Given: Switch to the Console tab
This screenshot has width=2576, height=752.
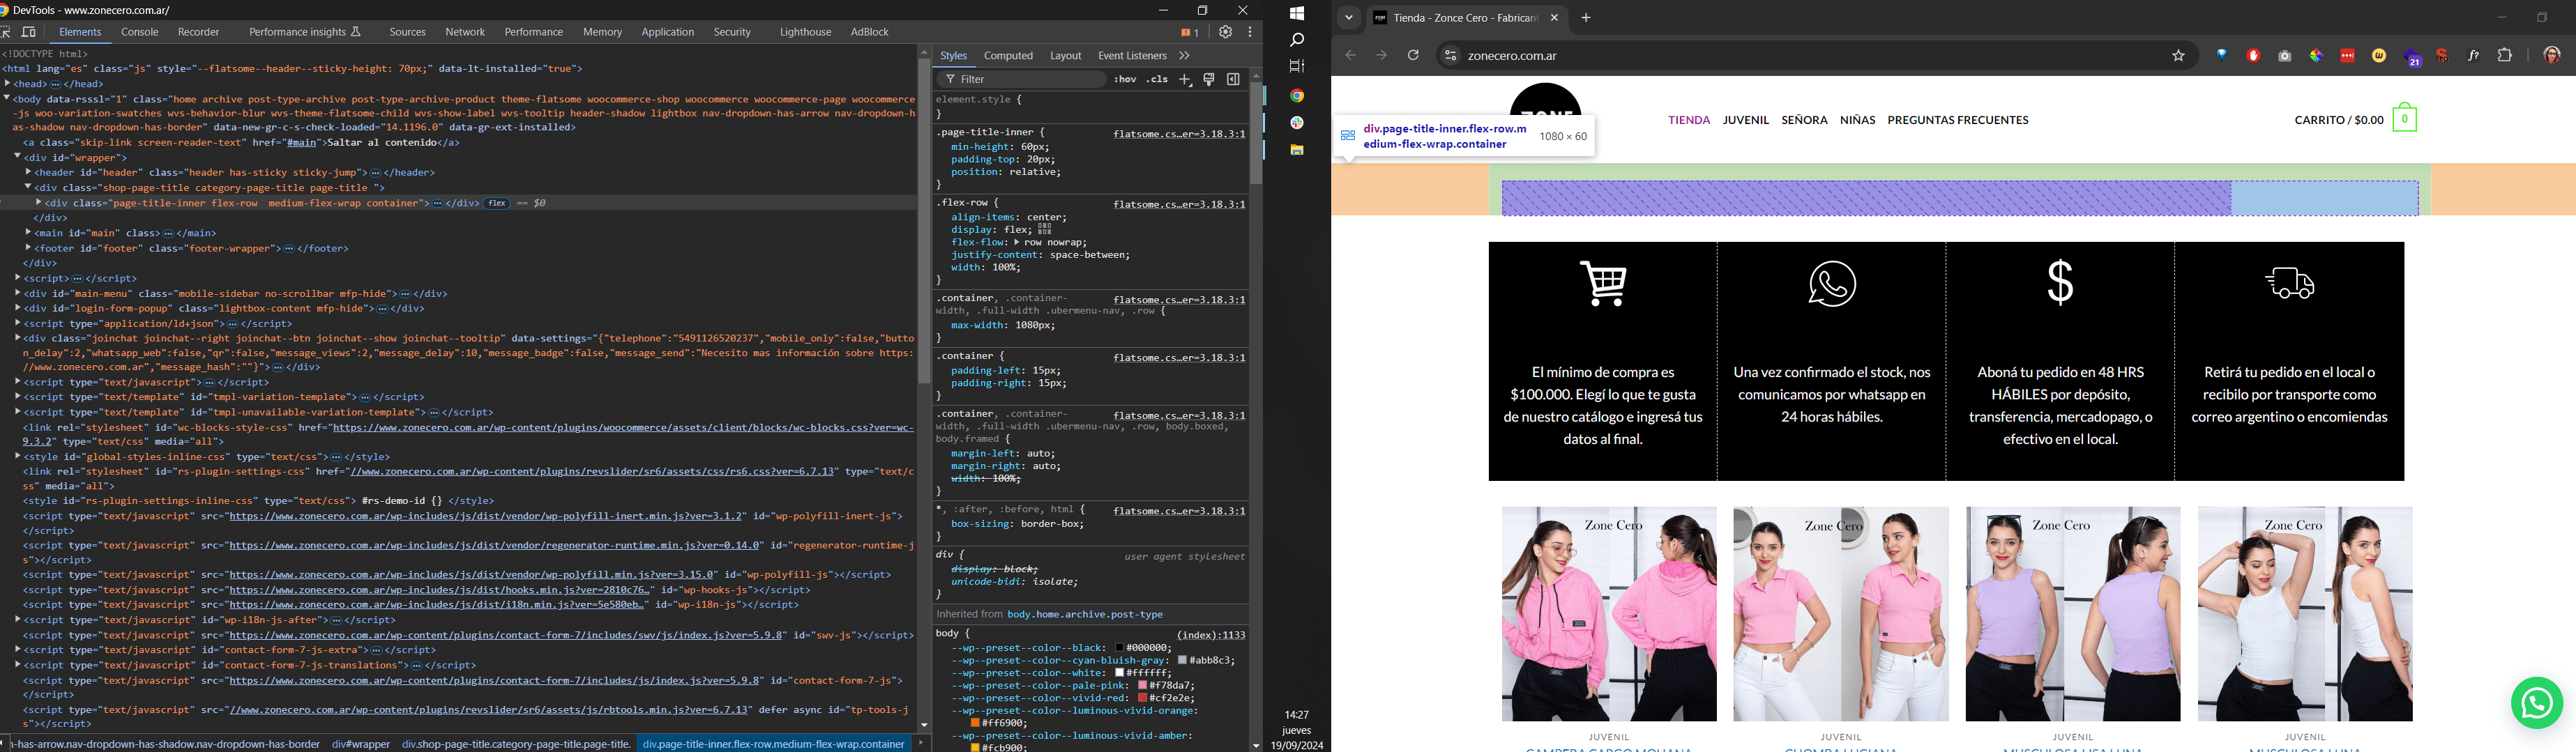Looking at the screenshot, I should [x=140, y=32].
